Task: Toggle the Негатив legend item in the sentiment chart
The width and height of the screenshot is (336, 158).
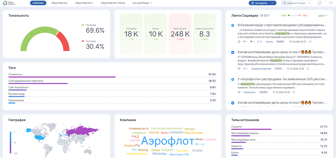Action: pyautogui.click(x=89, y=41)
